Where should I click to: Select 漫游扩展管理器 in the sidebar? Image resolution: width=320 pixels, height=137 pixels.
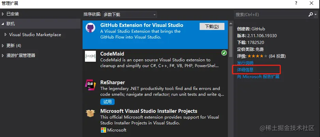coord(21,55)
